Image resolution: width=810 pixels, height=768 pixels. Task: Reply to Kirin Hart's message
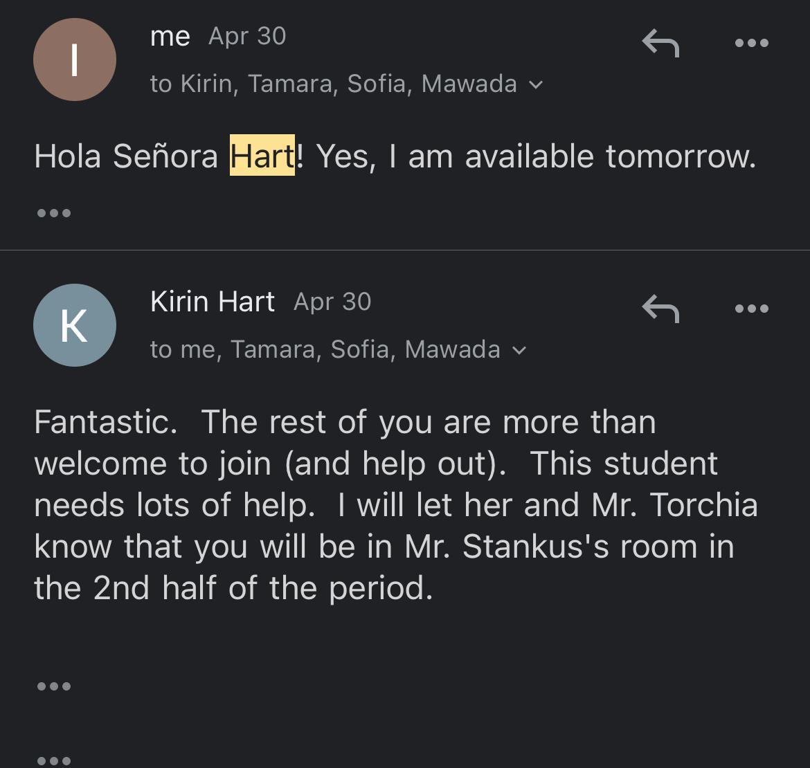coord(660,309)
